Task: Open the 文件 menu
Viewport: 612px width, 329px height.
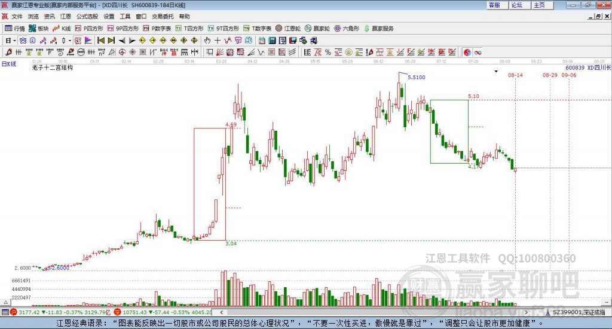Action: (17, 16)
